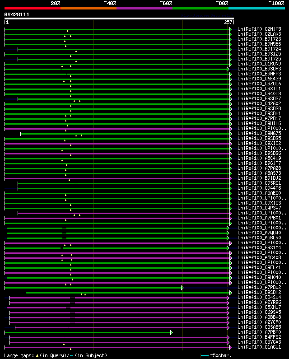
Task: Select UniRef100_Q9SRQ1 label
Action: click(259, 183)
